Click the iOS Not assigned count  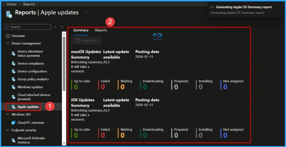(x=225, y=135)
